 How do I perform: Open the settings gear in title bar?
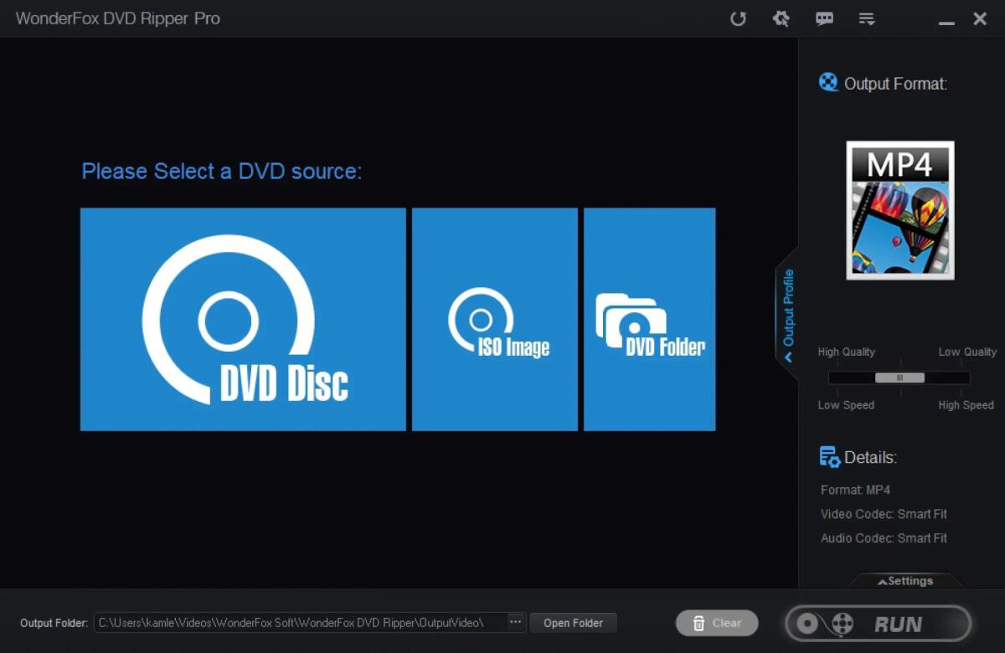click(x=781, y=18)
